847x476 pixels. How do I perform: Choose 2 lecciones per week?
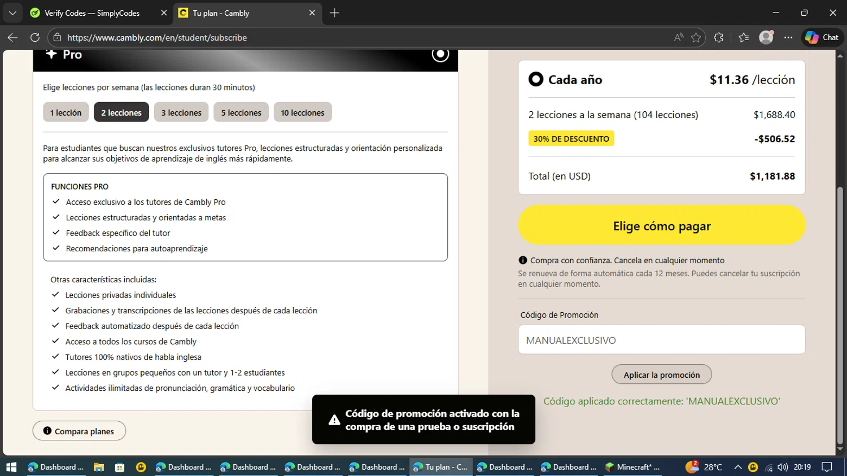point(121,112)
